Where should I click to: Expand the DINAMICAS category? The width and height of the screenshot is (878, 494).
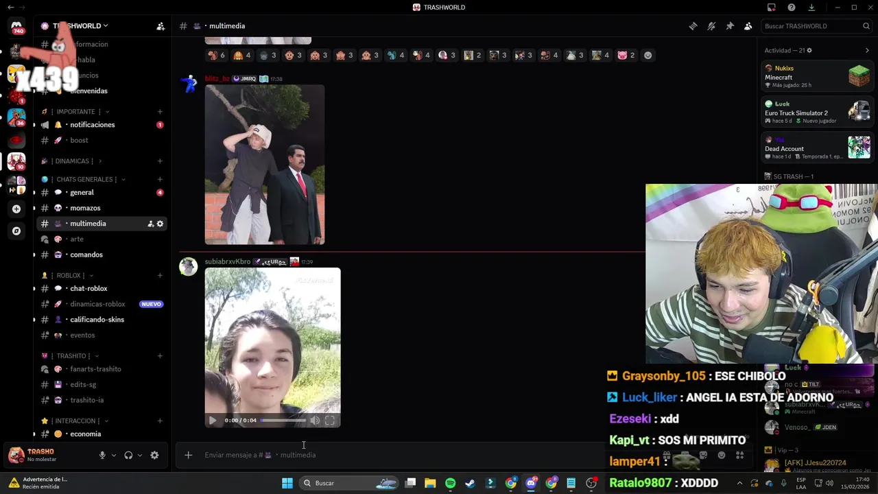pos(71,161)
